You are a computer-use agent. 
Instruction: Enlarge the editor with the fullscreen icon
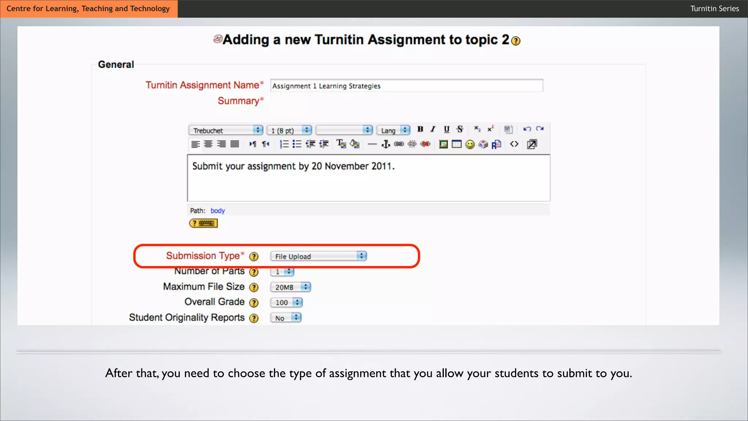point(532,144)
